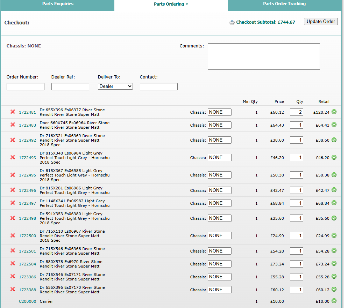This screenshot has height=308, width=348.
Task: Click the checkout basket icon
Action: pyautogui.click(x=232, y=22)
